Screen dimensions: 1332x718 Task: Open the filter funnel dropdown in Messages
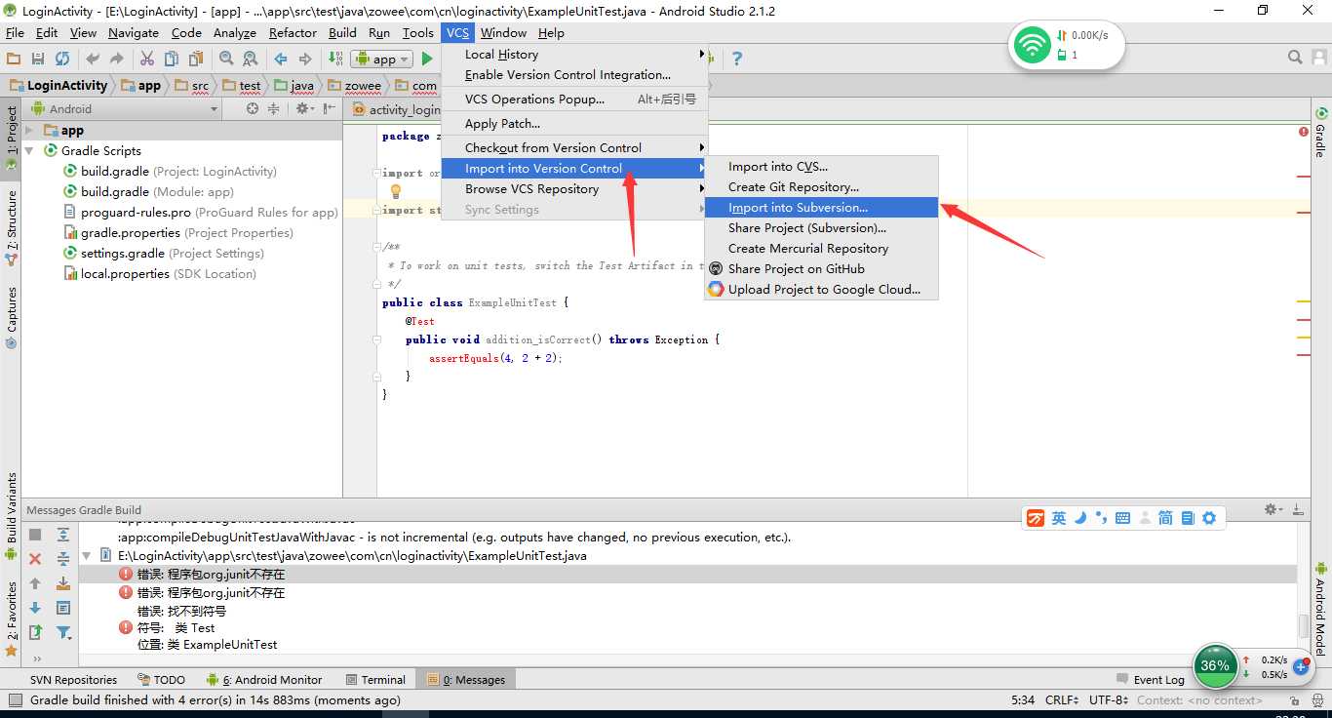click(64, 632)
